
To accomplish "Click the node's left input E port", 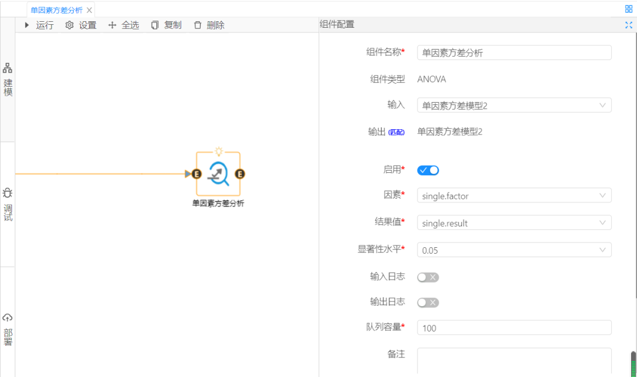I will tap(196, 174).
